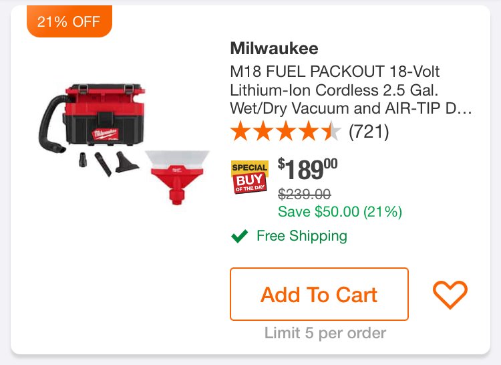Screen dimensions: 501x365
Task: Save item with the heart favorite icon
Action: pyautogui.click(x=450, y=294)
